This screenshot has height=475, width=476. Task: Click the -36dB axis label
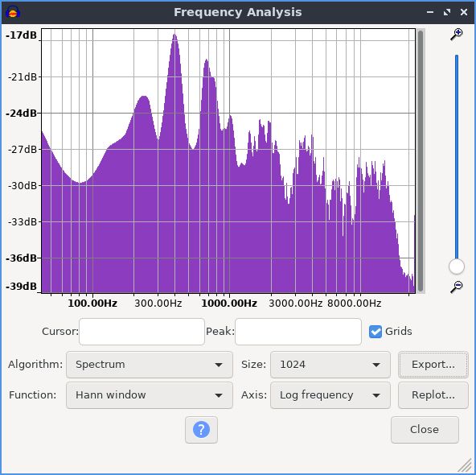click(21, 258)
